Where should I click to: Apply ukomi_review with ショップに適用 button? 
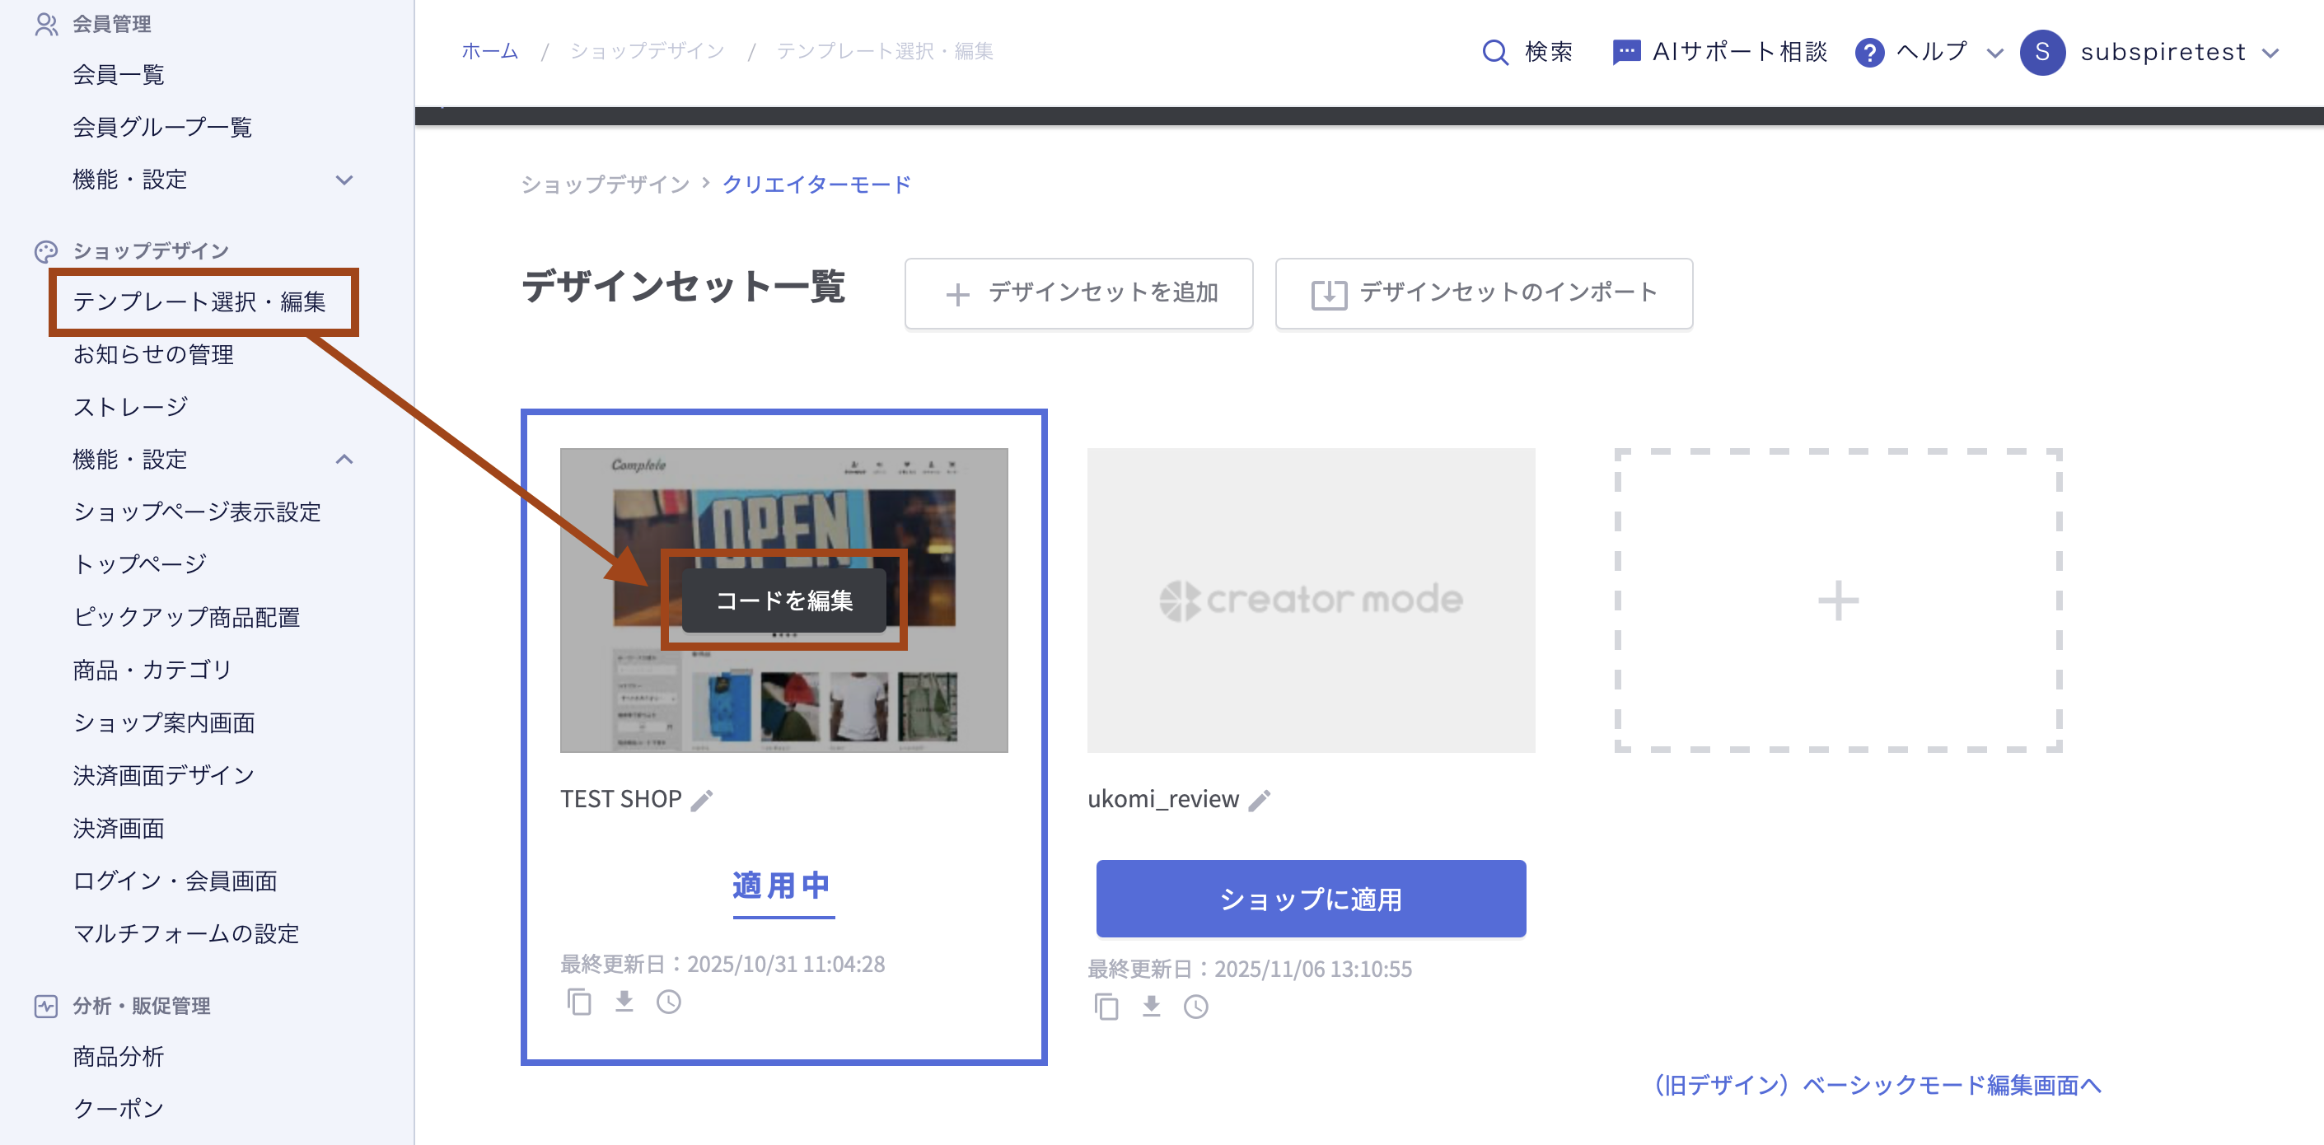(x=1310, y=899)
